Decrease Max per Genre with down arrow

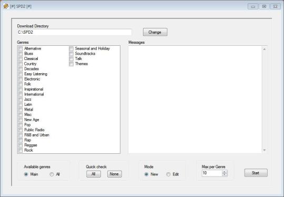pos(225,175)
